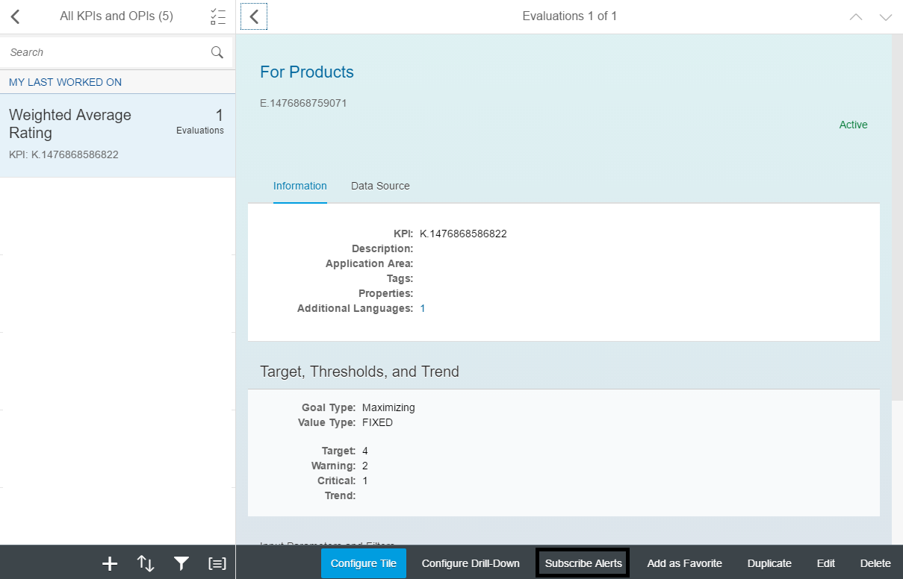The height and width of the screenshot is (579, 903).
Task: Click Add as Favorite
Action: [684, 563]
